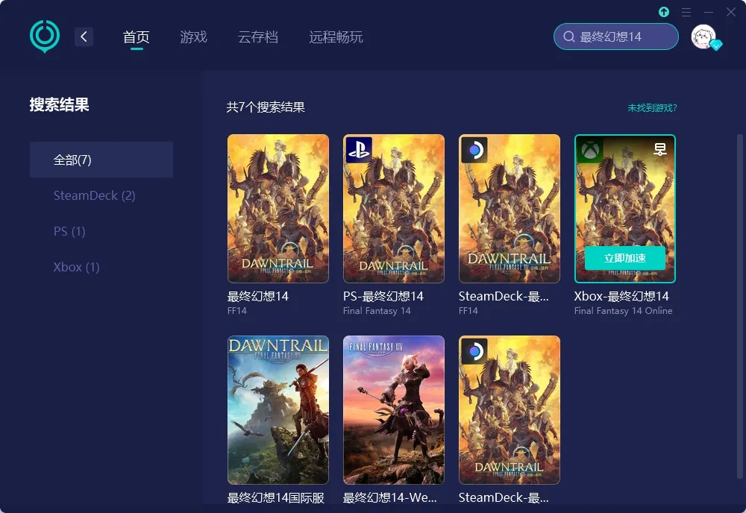Screen dimensions: 746x513
Task: Click the green upload arrow icon
Action: 663,12
